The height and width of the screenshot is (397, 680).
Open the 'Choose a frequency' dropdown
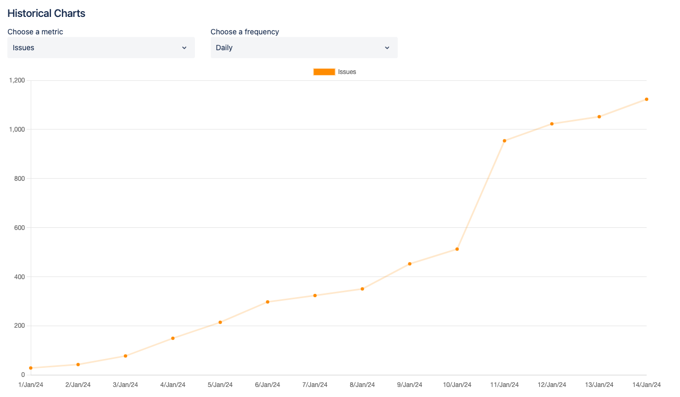tap(303, 48)
